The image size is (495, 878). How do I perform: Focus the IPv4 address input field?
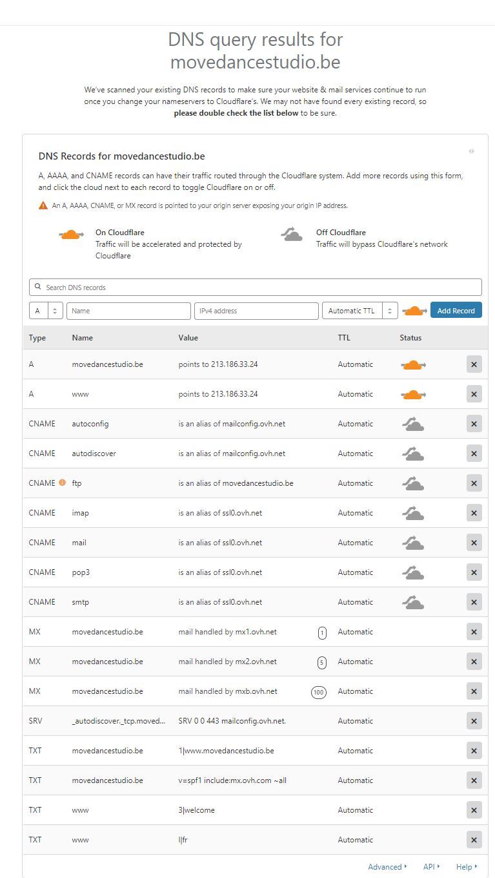(x=256, y=311)
